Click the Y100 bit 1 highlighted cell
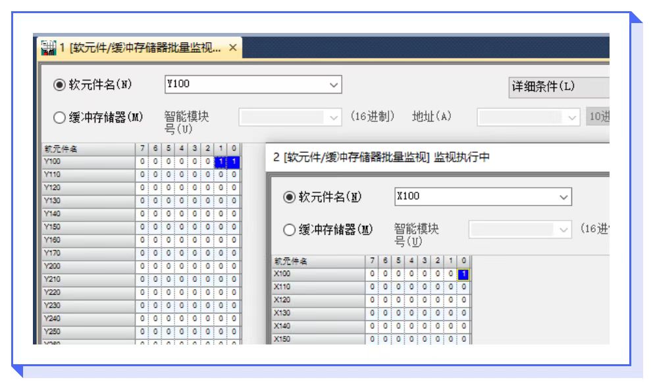This screenshot has width=653, height=382. [221, 161]
